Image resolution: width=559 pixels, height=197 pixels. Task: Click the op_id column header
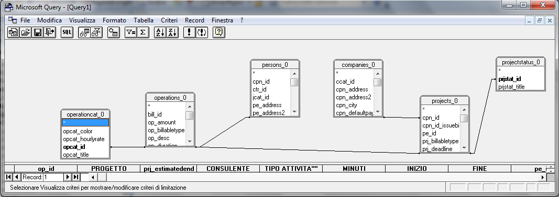(46, 169)
